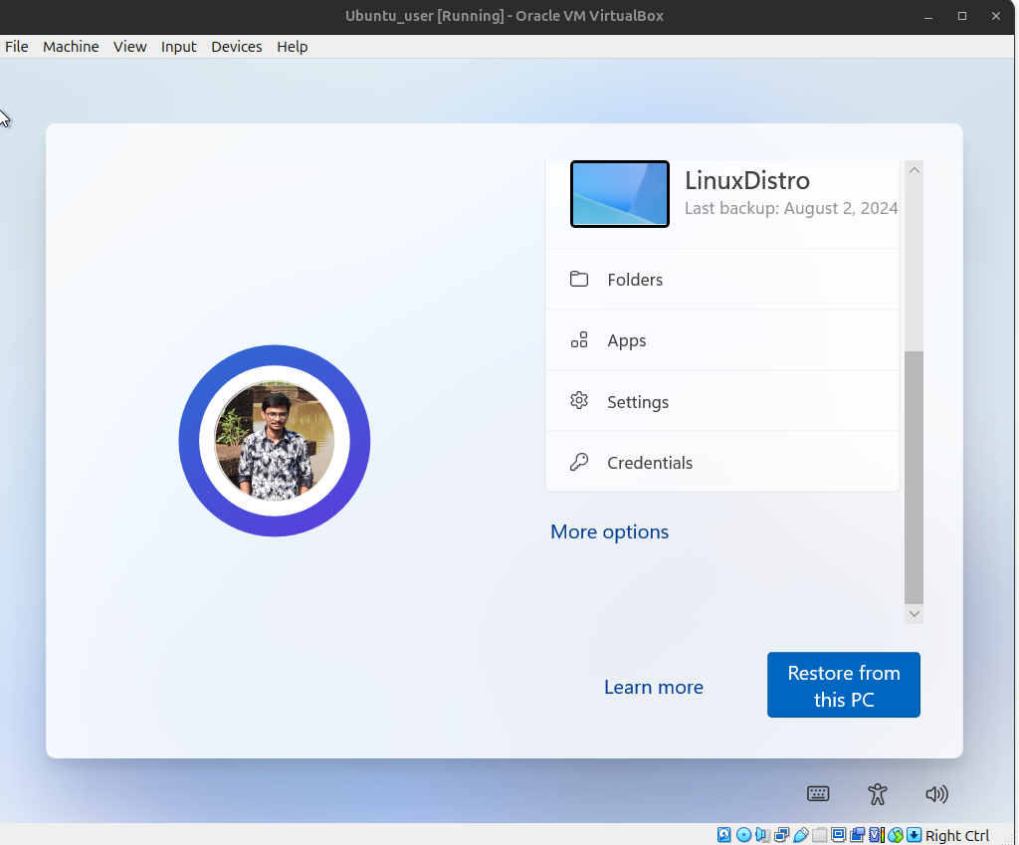Image resolution: width=1019 pixels, height=845 pixels.
Task: Click the vertical scrollbar thumb
Action: tap(915, 478)
